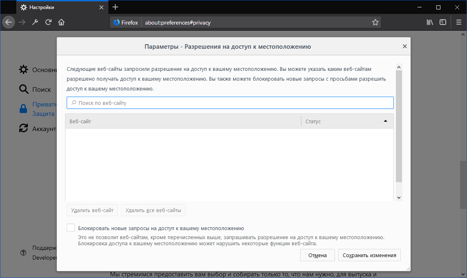Toggle the sidebar icon in toolbar
This screenshot has width=467, height=278.
click(x=443, y=22)
